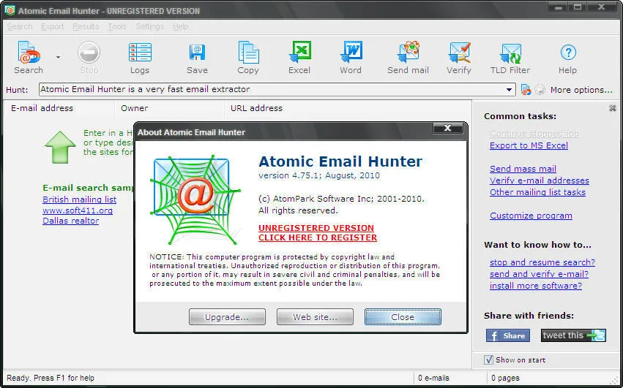Click the E-mail address column header
The image size is (623, 388).
[x=59, y=108]
